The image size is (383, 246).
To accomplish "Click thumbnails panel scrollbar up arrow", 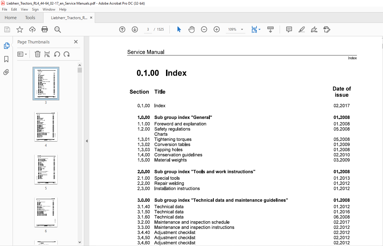I will click(x=80, y=65).
